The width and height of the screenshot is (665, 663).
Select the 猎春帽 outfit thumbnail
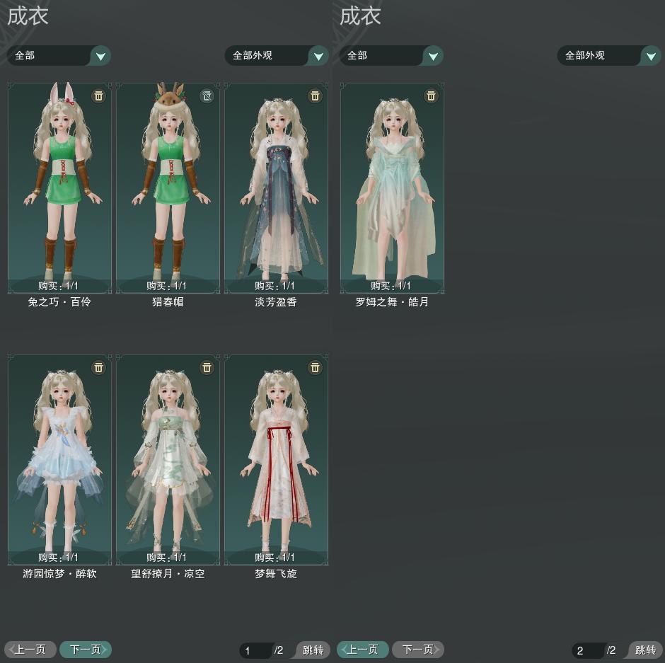coord(168,188)
